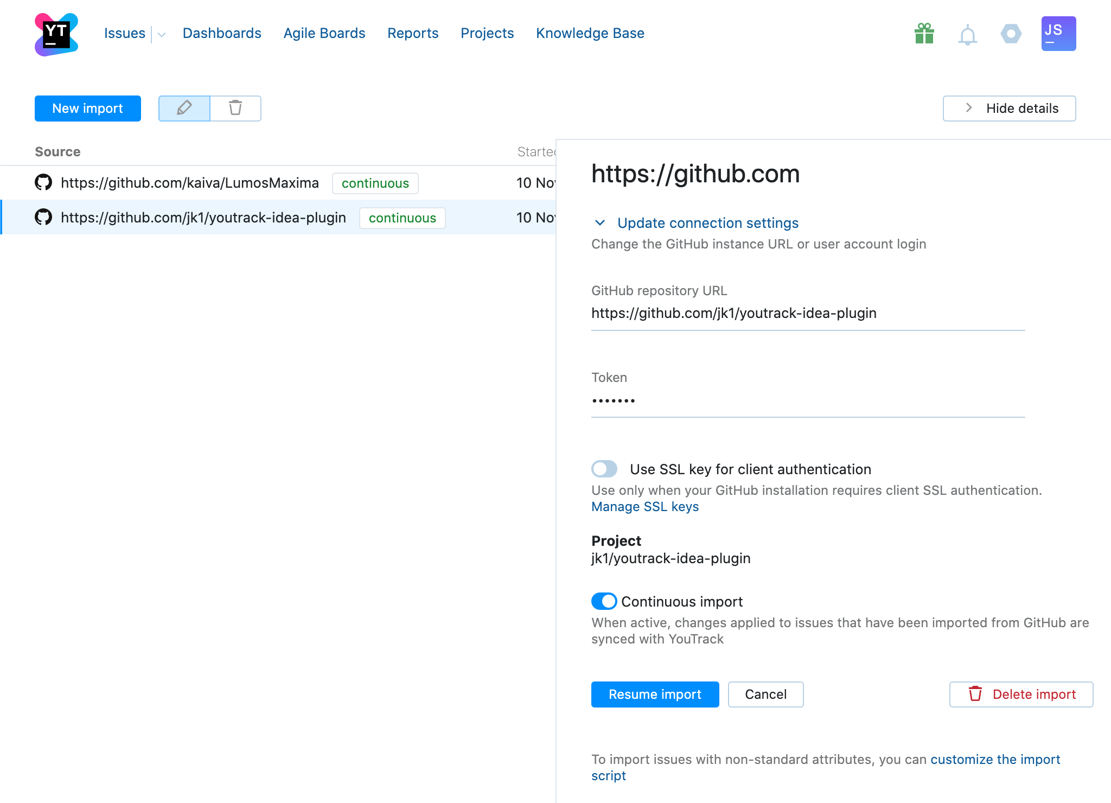1111x803 pixels.
Task: Click the pencil edit import icon
Action: [184, 109]
